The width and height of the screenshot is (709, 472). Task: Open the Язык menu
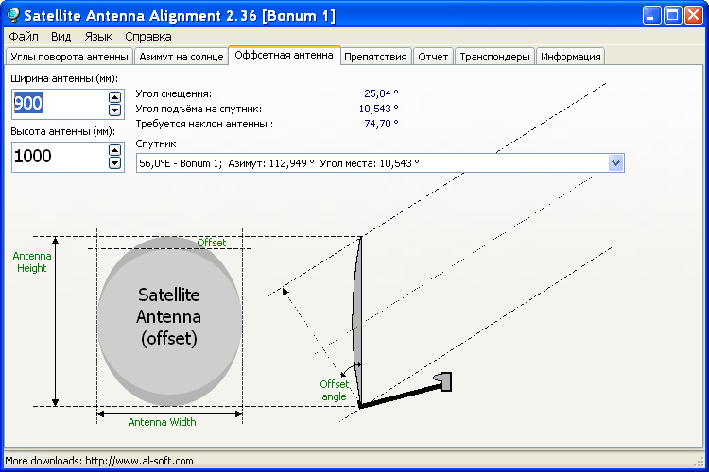pos(98,37)
